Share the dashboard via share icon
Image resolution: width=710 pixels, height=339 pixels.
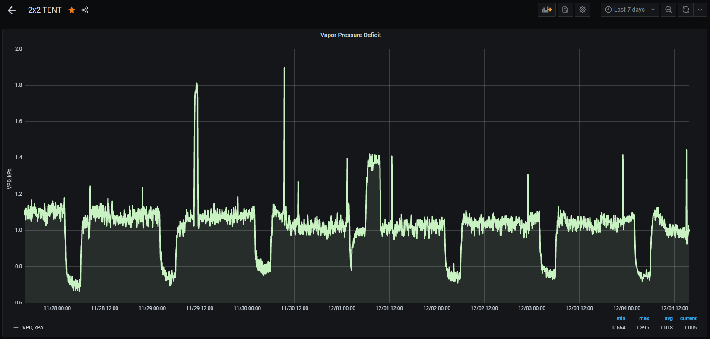coord(85,10)
